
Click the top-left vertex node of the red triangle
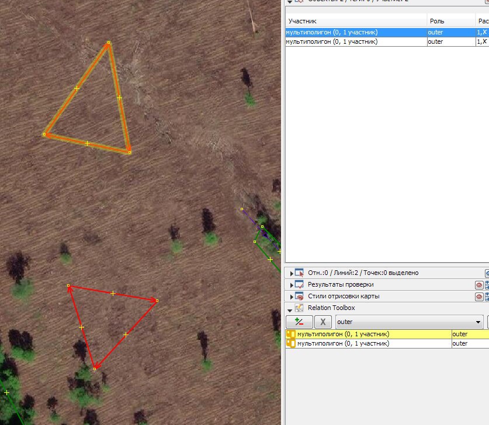click(68, 285)
